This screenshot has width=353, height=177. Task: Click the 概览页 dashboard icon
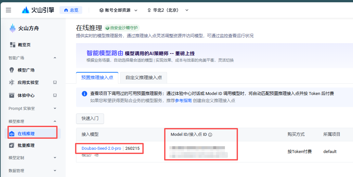tap(13, 45)
